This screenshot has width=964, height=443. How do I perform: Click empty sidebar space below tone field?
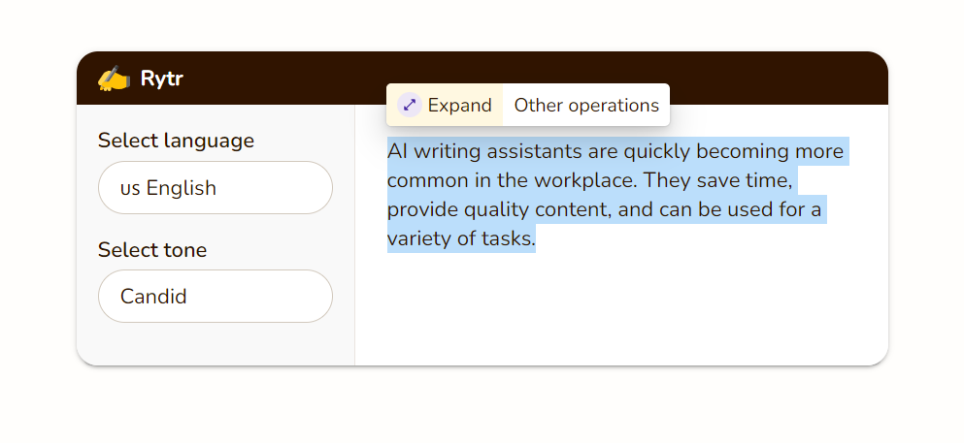pos(216,344)
